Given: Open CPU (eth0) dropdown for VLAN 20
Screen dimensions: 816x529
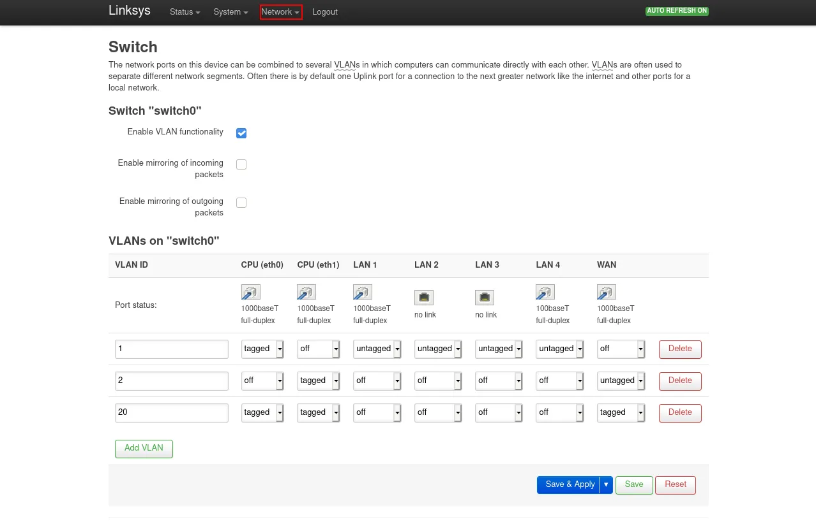Looking at the screenshot, I should coord(262,413).
